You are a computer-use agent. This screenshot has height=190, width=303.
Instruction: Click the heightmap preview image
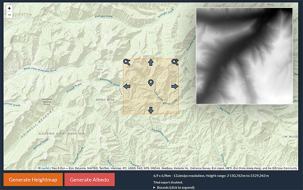[x=244, y=56]
